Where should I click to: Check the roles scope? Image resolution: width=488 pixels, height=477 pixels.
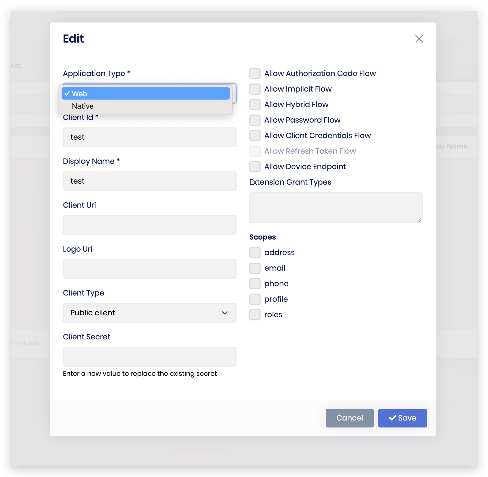point(255,315)
